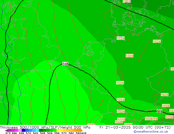Pick the dark navy blue legend swatch
174x134 pixels.
pyautogui.click(x=23, y=130)
